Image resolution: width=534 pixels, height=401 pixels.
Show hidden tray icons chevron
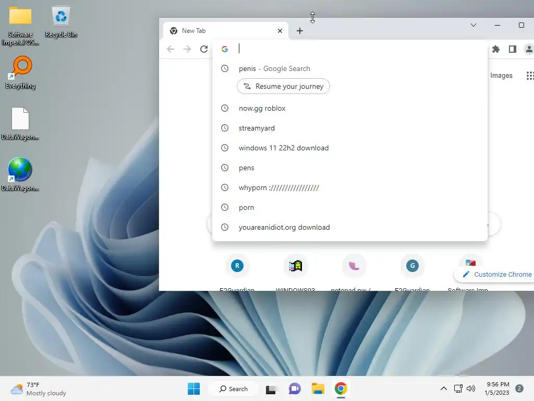(x=444, y=388)
